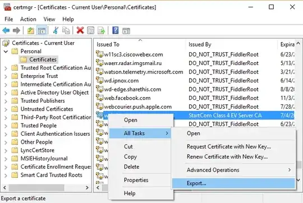The width and height of the screenshot is (303, 203).
Task: Click the Copy toolbar icon
Action: tap(66, 30)
